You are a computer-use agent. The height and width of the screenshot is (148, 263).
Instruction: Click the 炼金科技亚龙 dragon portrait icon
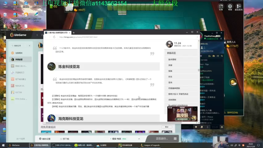pyautogui.click(x=52, y=66)
